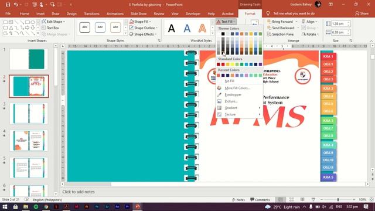Open File Explorer from taskbar
This screenshot has height=211, width=375.
pos(26,207)
